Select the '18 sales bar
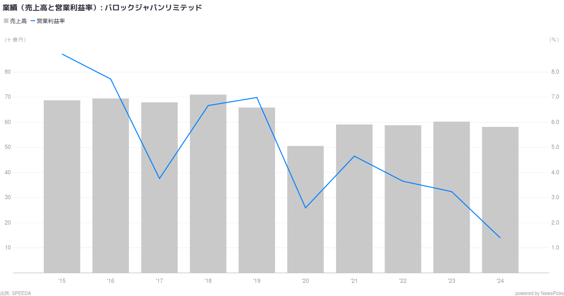The height and width of the screenshot is (296, 564). click(x=208, y=184)
